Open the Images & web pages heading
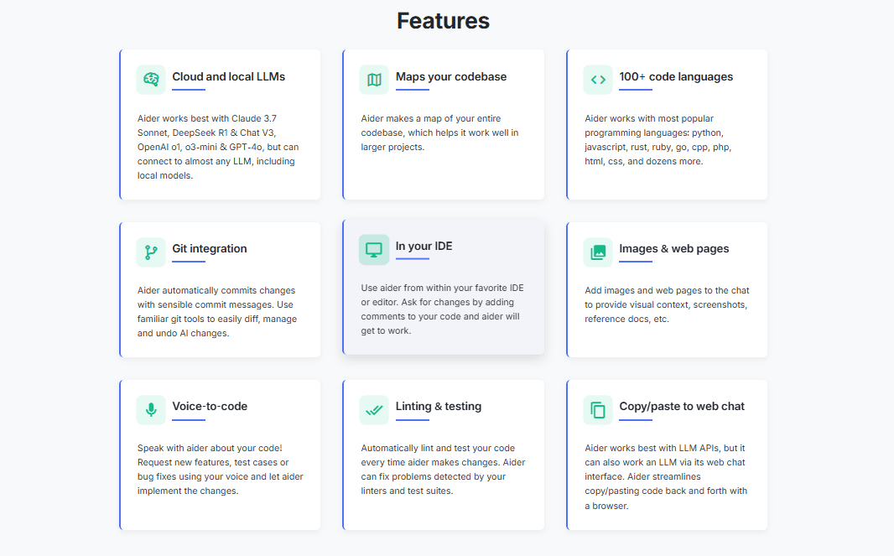This screenshot has height=556, width=894. pos(673,248)
